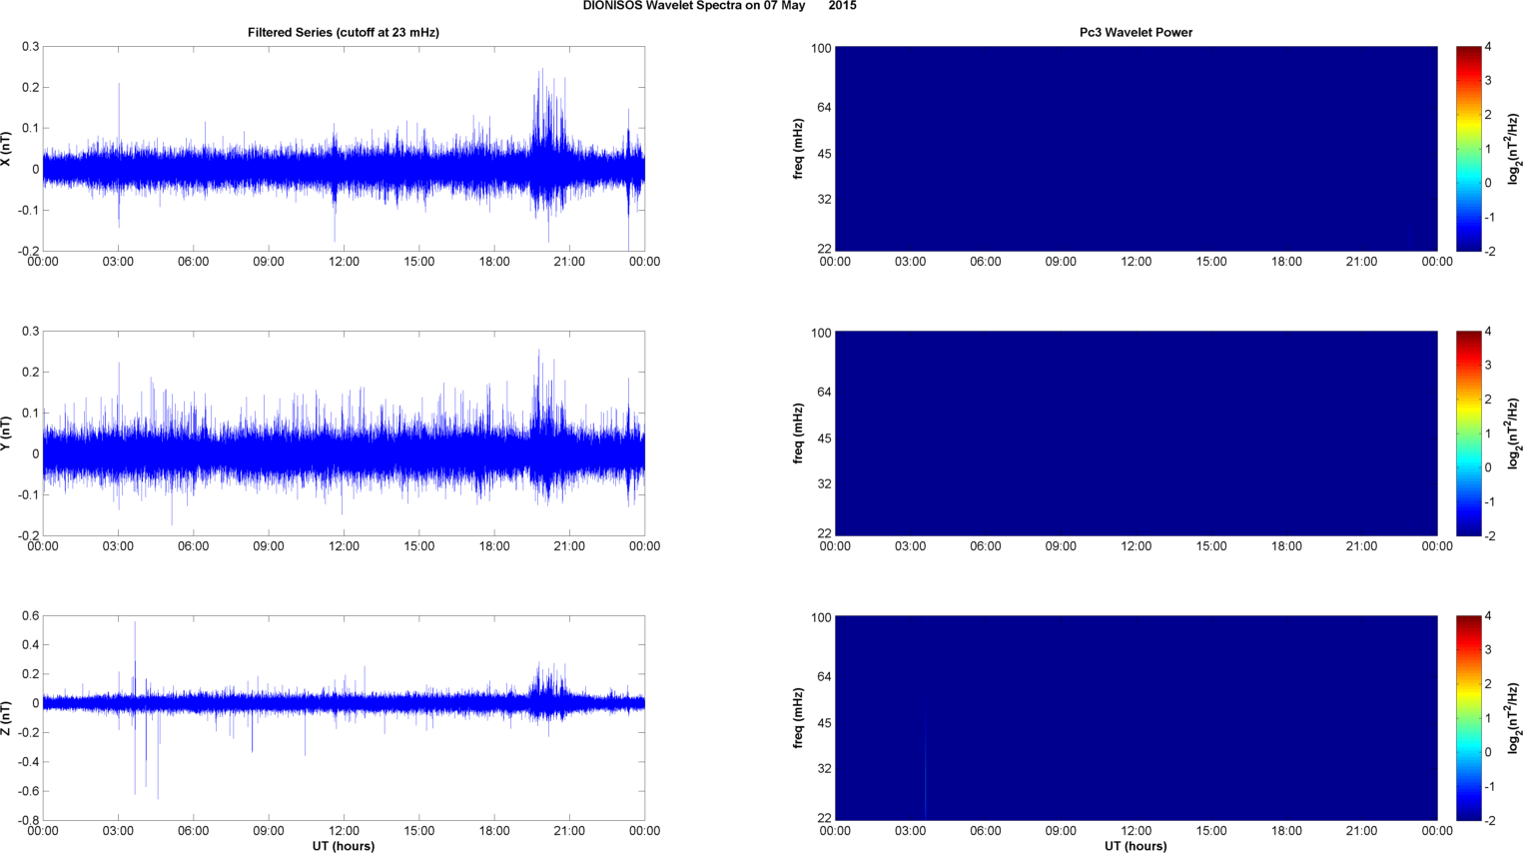Image resolution: width=1523 pixels, height=853 pixels.
Task: Click the "12:00" tick under the X time series
Action: click(x=344, y=262)
